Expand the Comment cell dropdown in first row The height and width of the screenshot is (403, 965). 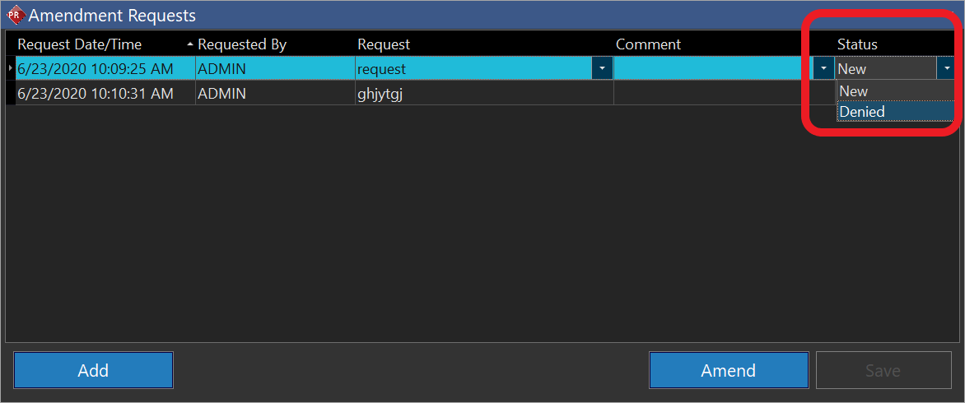[823, 68]
